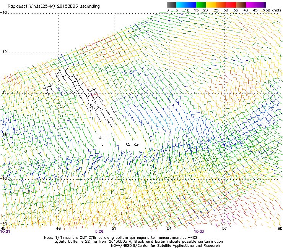Click the '>50 knots' legend label
The height and width of the screenshot is (248, 283).
272,10
